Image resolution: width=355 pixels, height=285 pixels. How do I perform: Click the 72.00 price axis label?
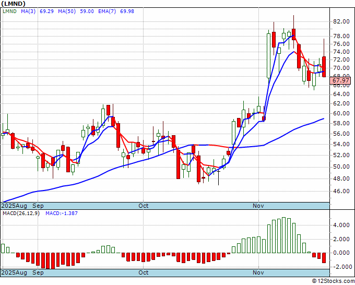pyautogui.click(x=341, y=60)
